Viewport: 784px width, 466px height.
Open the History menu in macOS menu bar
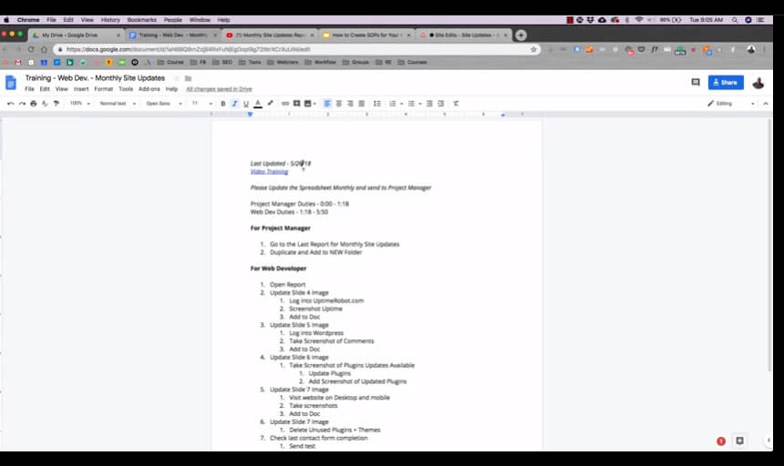pyautogui.click(x=110, y=20)
